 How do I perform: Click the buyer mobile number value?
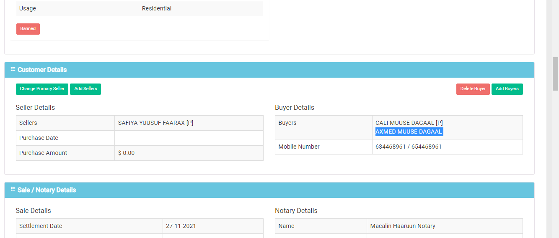tap(409, 147)
